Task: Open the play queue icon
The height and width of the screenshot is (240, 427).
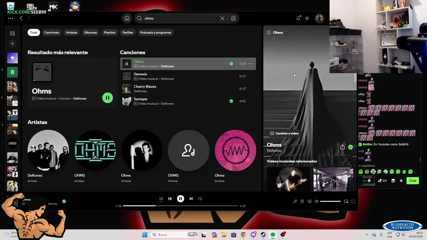Action: tap(302, 201)
